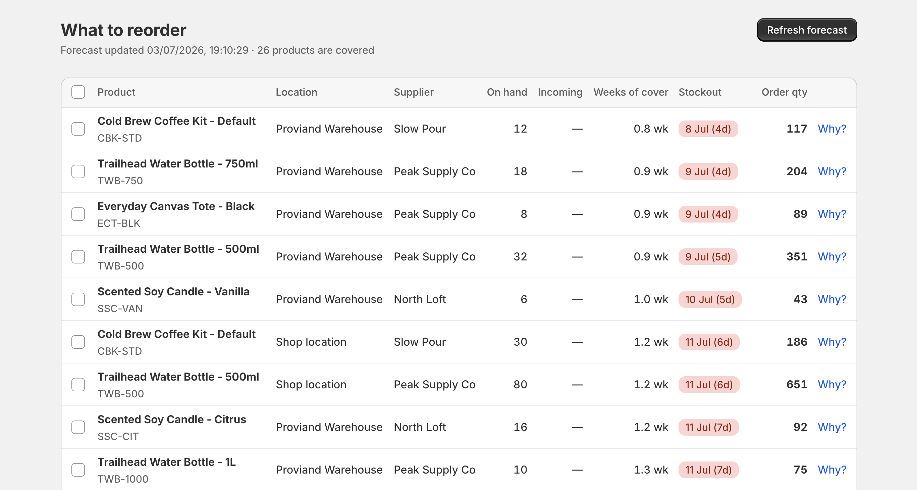
Task: Check Trailhead Water Bottle - 500ml Proviand Warehouse row
Action: pyautogui.click(x=78, y=256)
